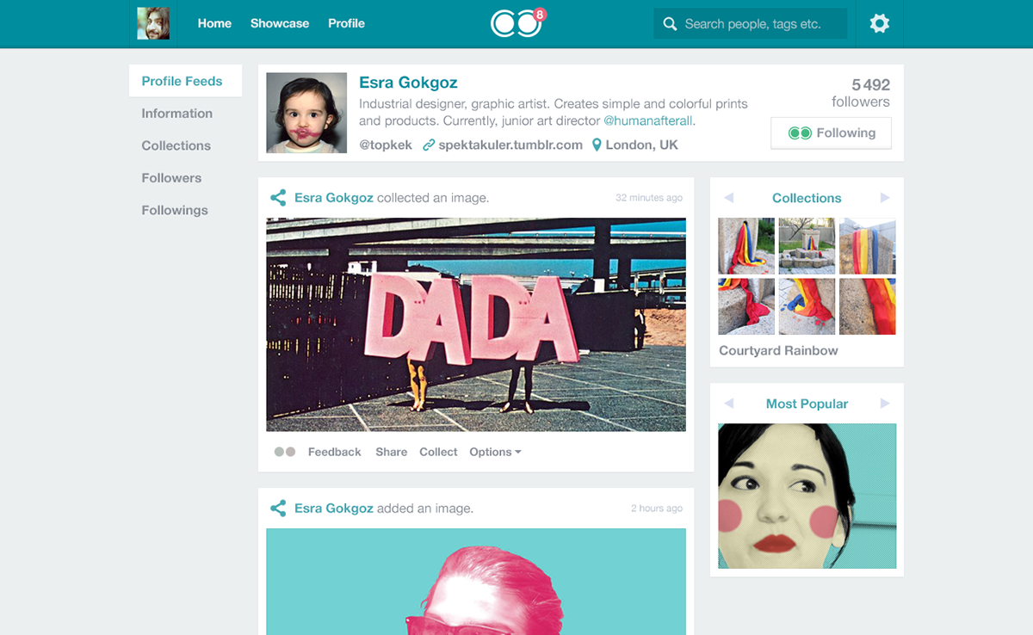Click the location pin icon beside London, UK
The height and width of the screenshot is (635, 1033).
coord(597,145)
